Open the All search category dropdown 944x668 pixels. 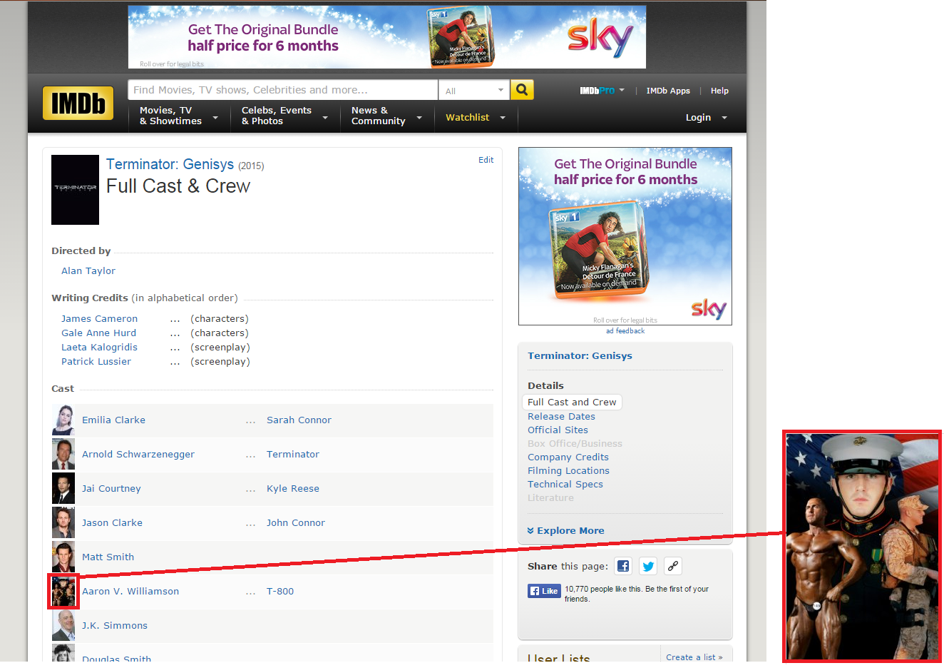474,91
